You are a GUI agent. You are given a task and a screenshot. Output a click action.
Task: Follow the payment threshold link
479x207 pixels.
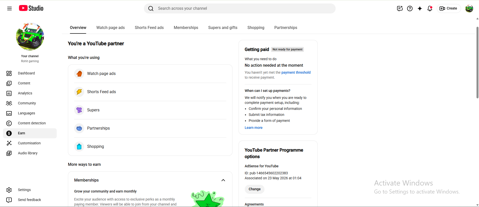point(296,72)
